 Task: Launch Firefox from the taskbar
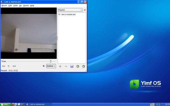[13, 104]
